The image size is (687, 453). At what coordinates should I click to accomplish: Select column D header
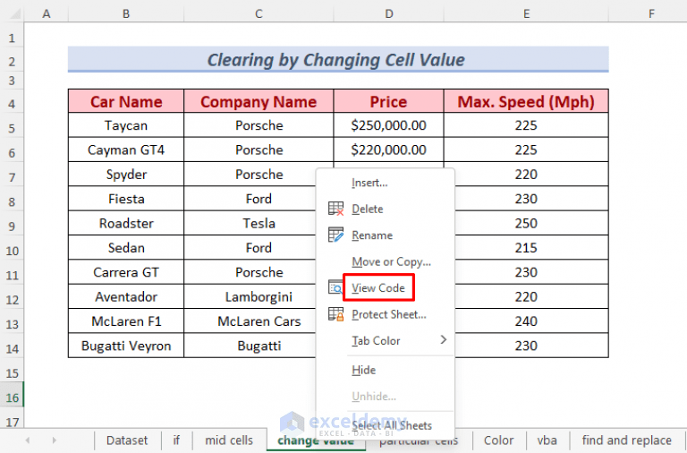(388, 14)
